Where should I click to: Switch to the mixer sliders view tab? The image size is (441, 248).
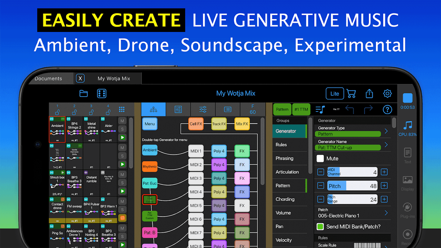203,109
